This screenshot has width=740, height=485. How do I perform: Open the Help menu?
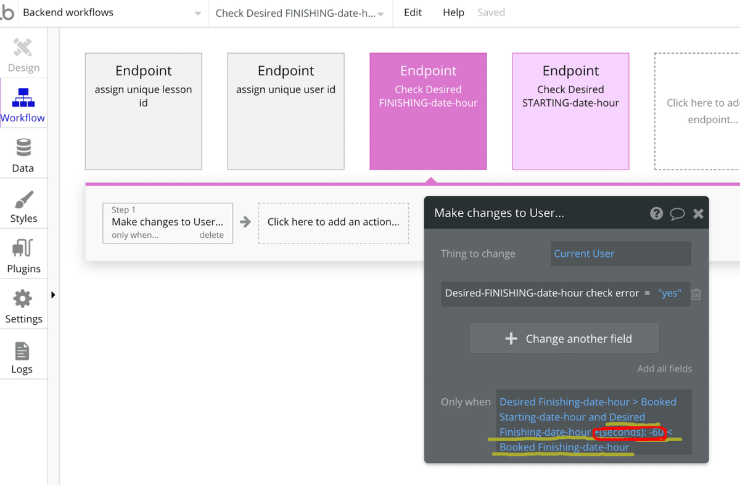click(453, 12)
